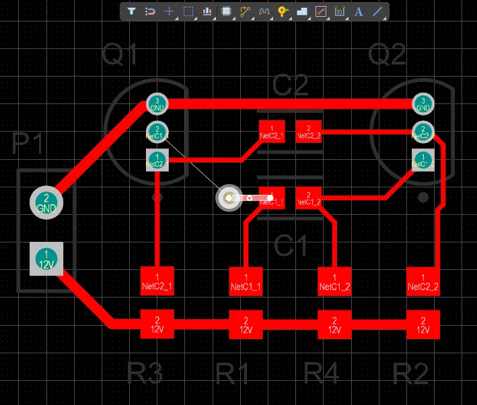Select the Place Polygon Pour tool
The height and width of the screenshot is (405, 477).
tap(302, 11)
